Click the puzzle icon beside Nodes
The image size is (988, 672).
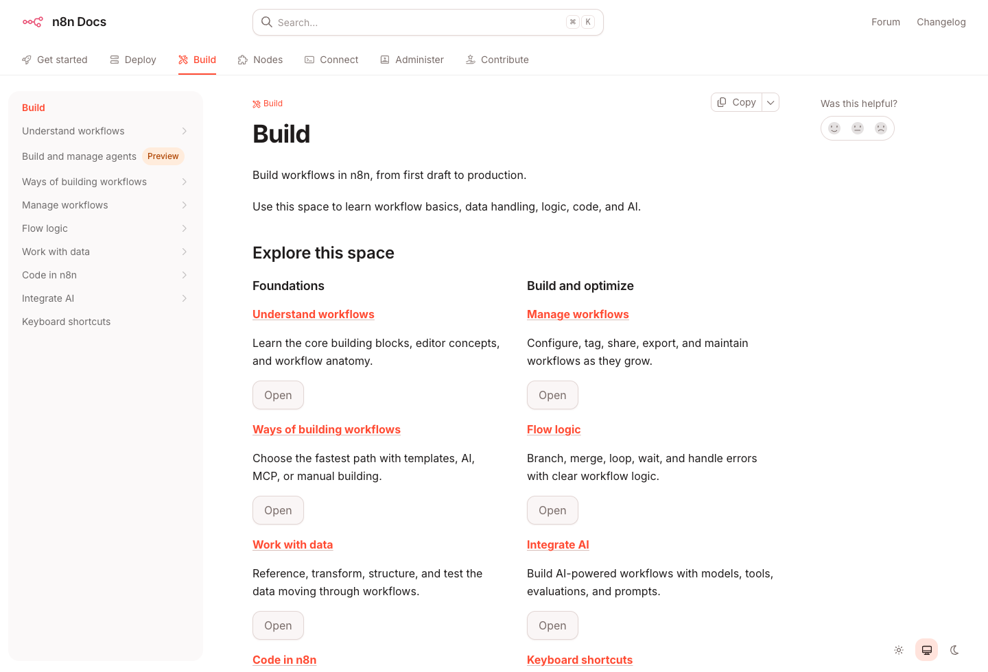[x=243, y=60]
